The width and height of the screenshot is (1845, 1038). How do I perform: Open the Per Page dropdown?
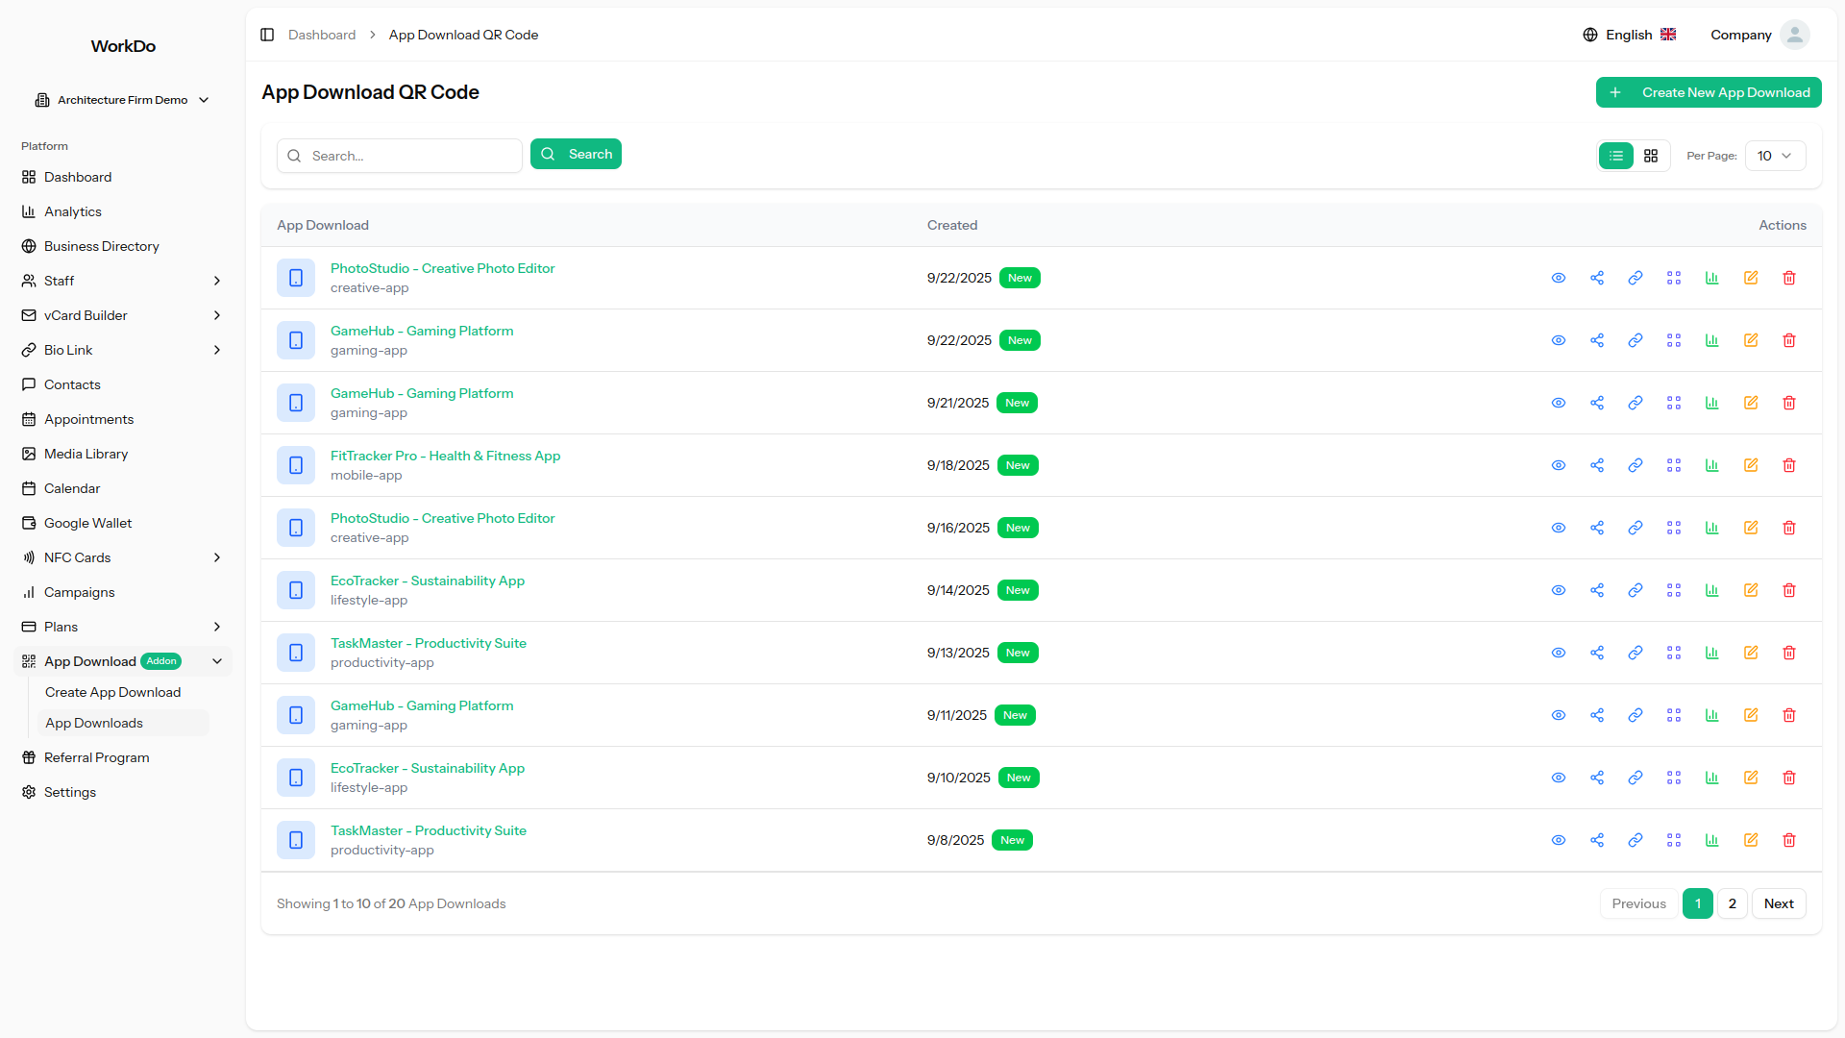pos(1775,156)
